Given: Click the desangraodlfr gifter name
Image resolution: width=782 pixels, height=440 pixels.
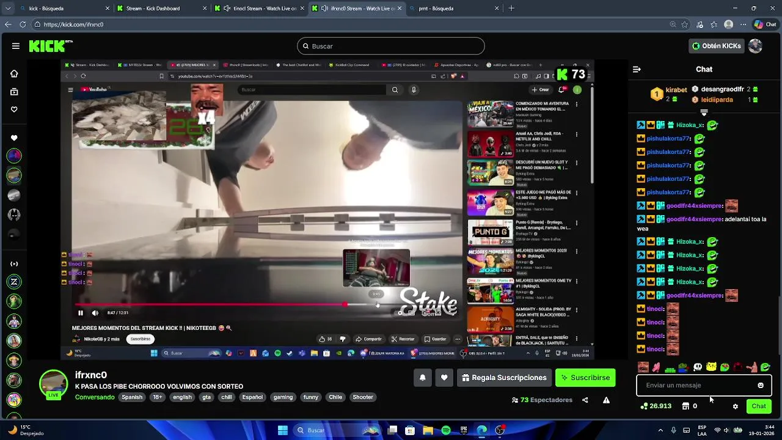Looking at the screenshot, I should [x=722, y=89].
